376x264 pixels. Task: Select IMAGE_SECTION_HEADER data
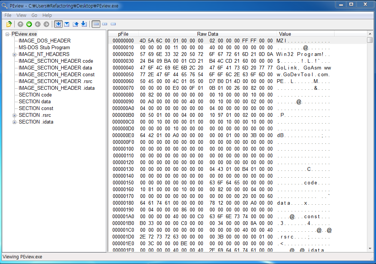pos(55,68)
